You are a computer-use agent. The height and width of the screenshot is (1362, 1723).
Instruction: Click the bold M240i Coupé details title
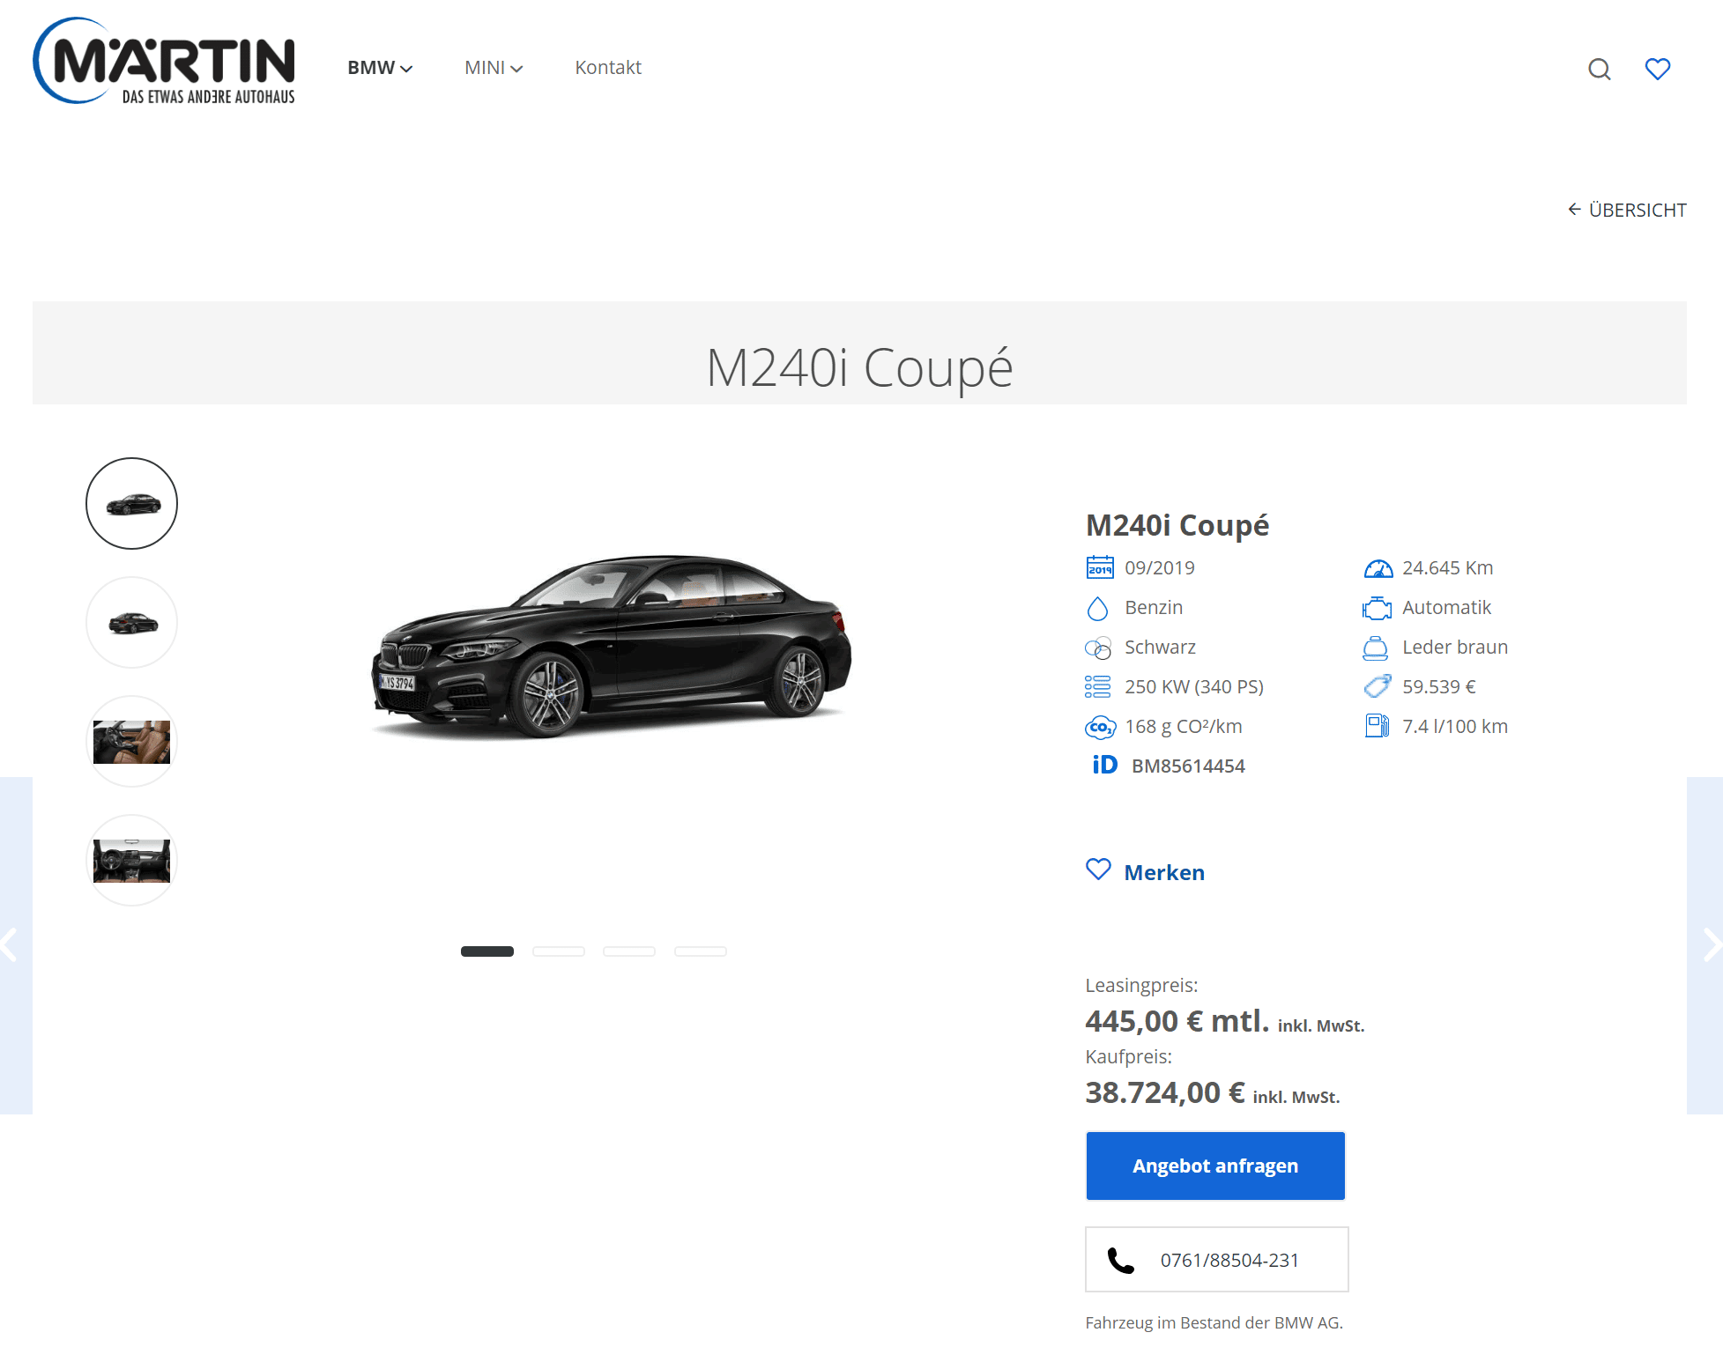[1177, 525]
